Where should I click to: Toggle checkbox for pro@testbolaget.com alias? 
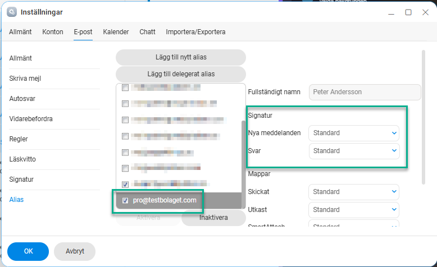pos(125,200)
